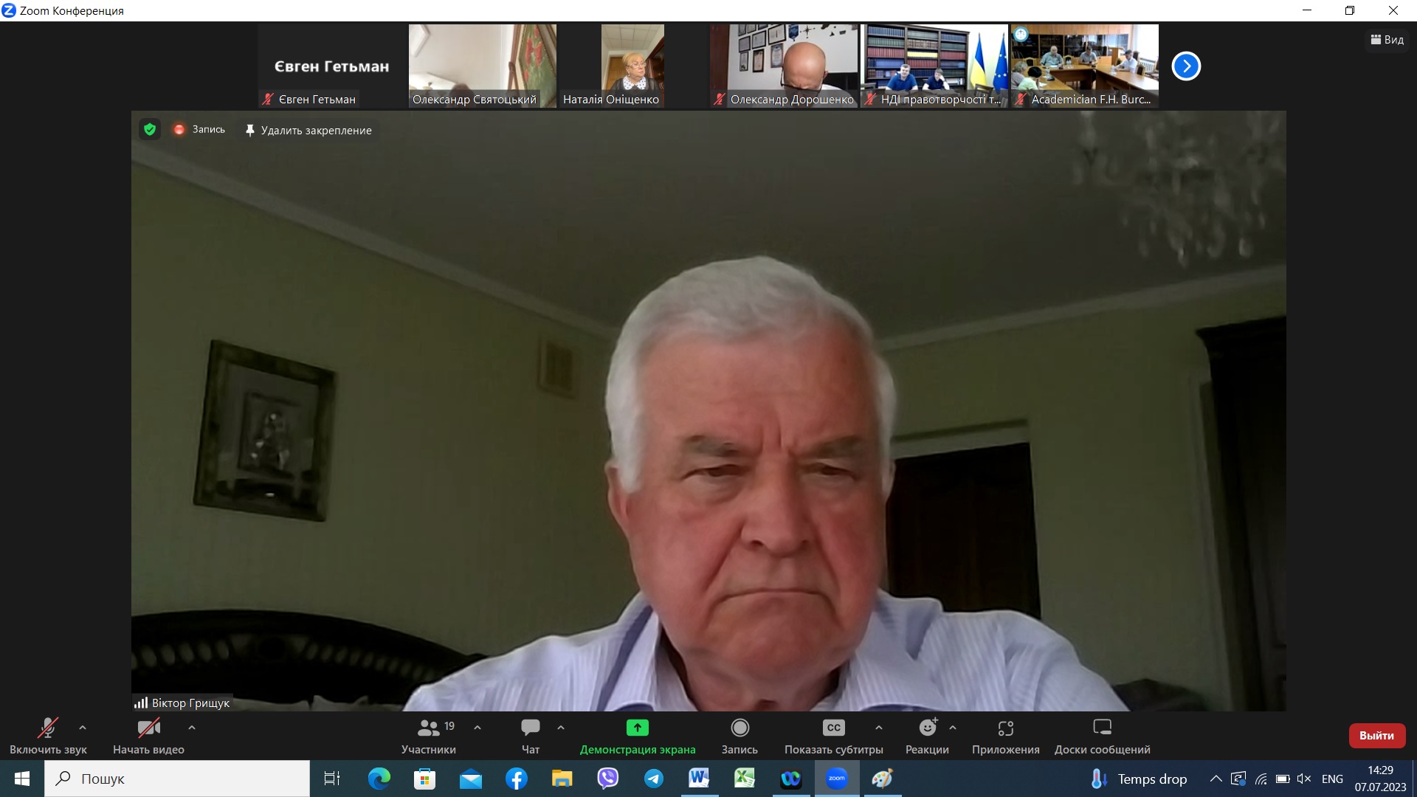The image size is (1417, 797).
Task: Click Удалить закрепление to unpin video
Action: [309, 131]
